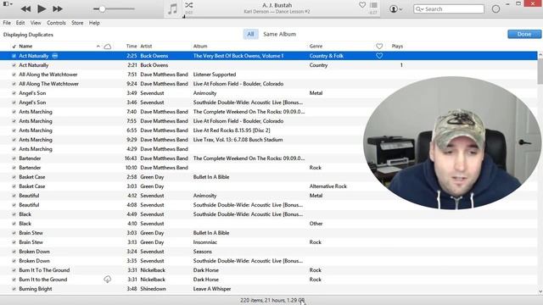Click the vertical scrollbar thumb
The height and width of the screenshot is (305, 543).
click(x=540, y=71)
